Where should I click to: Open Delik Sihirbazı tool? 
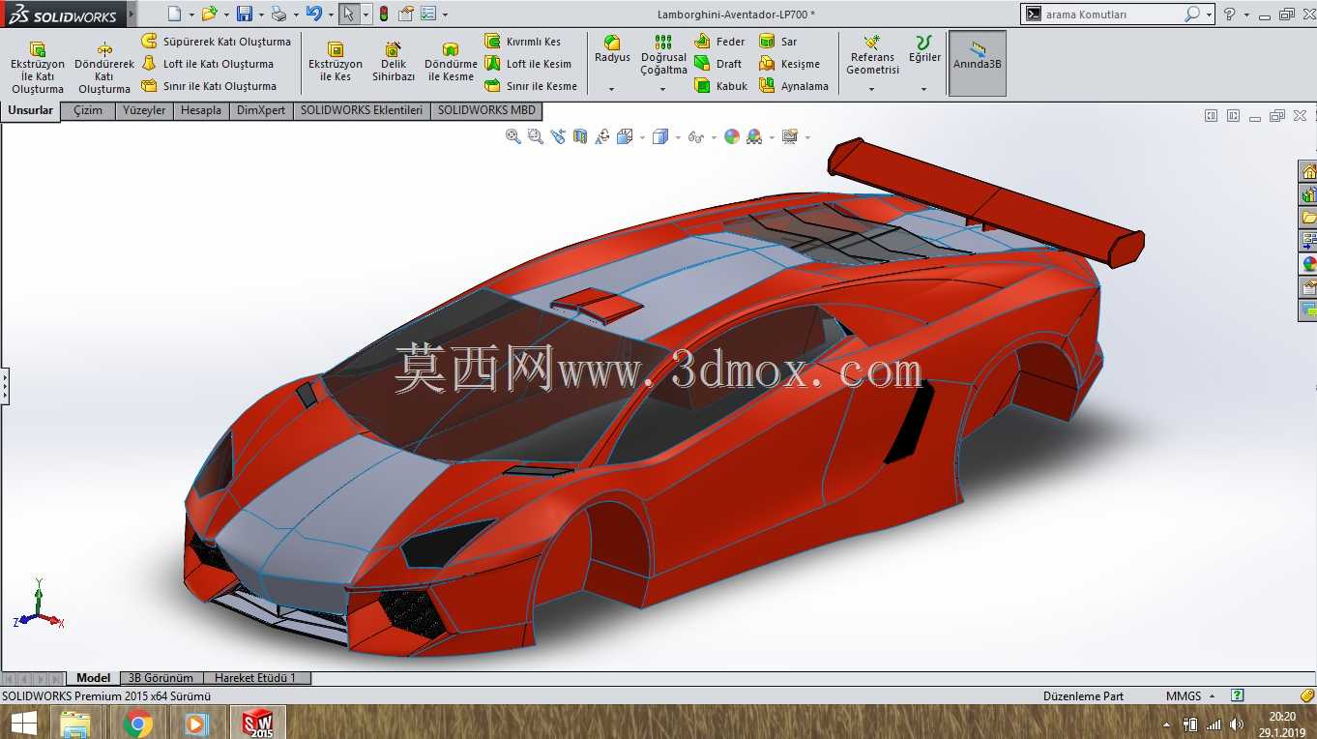(x=394, y=61)
